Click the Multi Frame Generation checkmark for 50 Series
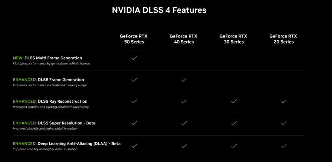The height and width of the screenshot is (162, 332). point(134,58)
